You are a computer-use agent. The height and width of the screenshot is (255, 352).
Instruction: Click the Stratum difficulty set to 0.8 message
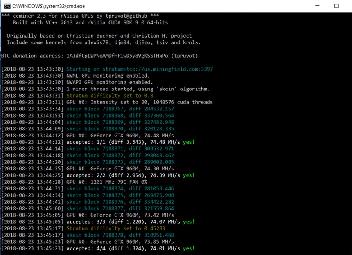click(x=110, y=96)
